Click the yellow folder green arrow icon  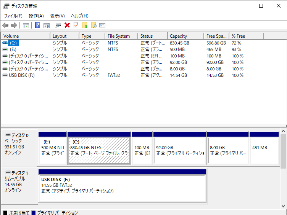point(85,25)
